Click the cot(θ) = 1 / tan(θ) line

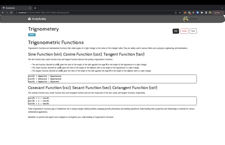[x=39, y=104]
